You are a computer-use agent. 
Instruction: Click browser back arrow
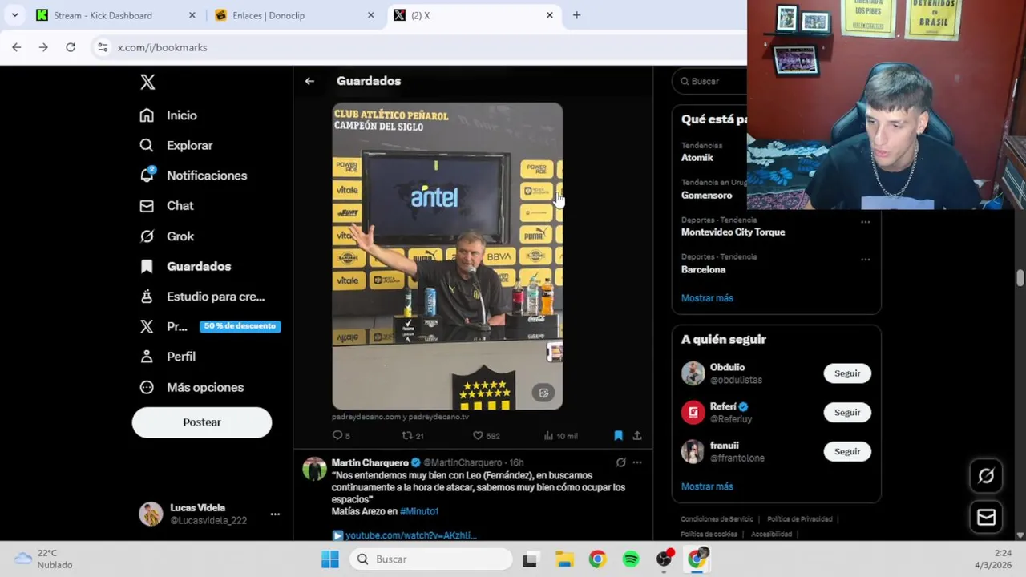tap(17, 47)
